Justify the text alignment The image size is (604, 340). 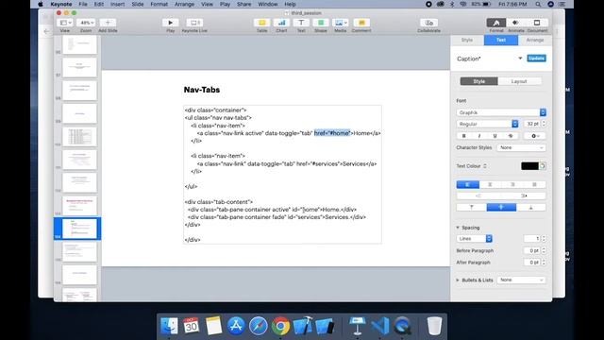(x=534, y=185)
